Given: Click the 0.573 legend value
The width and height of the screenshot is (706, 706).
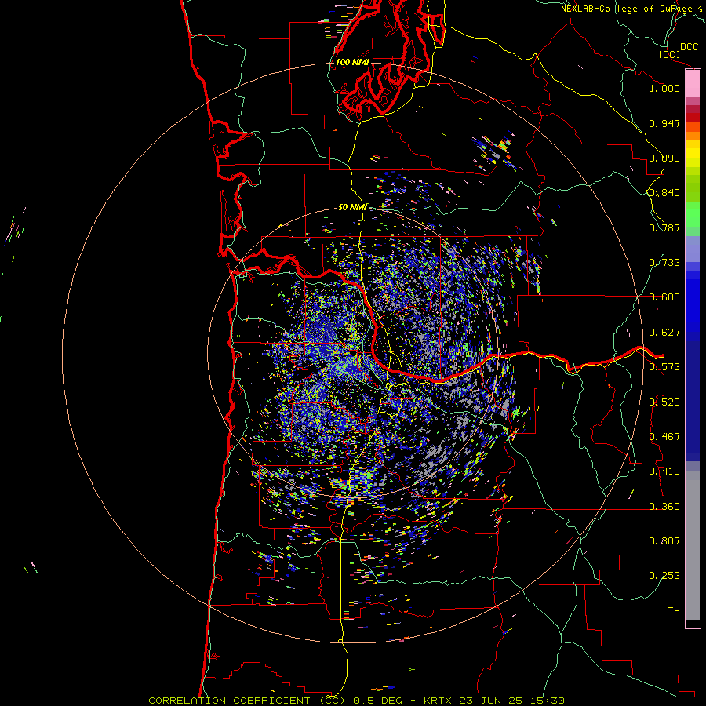Looking at the screenshot, I should 664,367.
